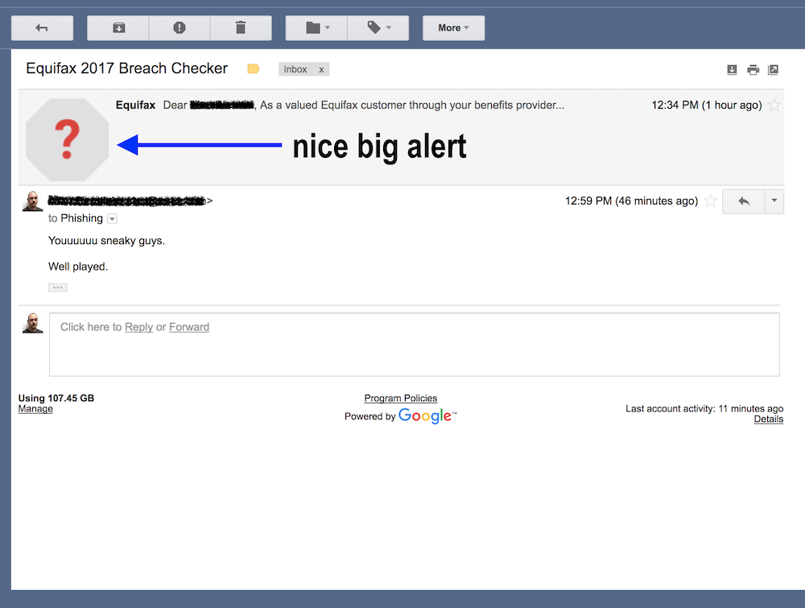The width and height of the screenshot is (805, 608).
Task: Open the More actions dropdown
Action: (453, 27)
